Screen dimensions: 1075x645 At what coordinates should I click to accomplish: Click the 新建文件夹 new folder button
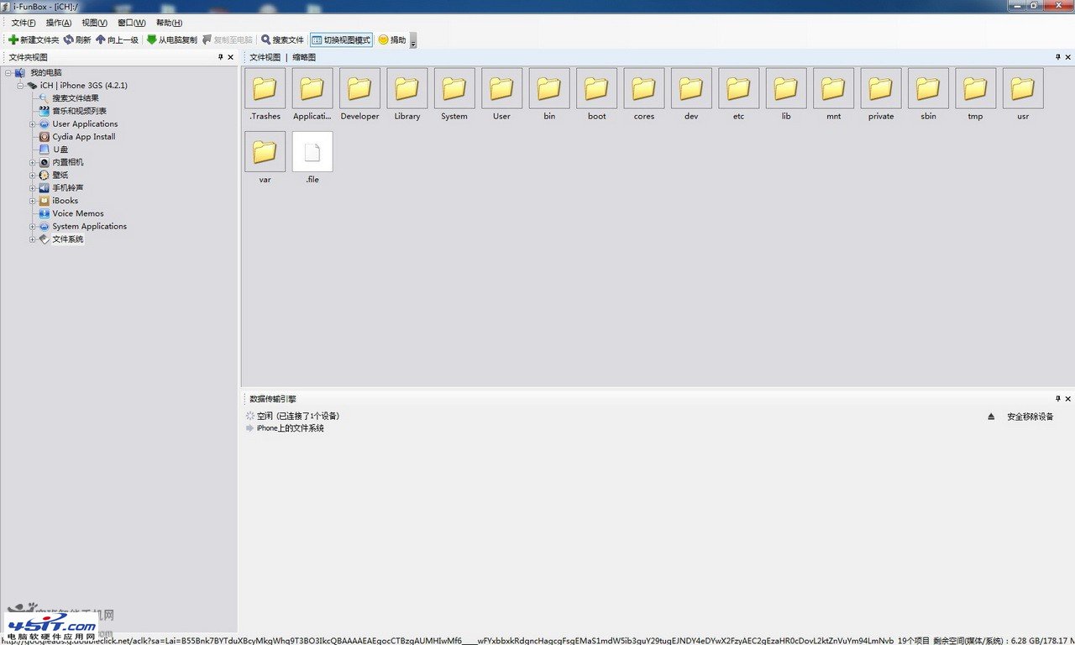pyautogui.click(x=34, y=39)
